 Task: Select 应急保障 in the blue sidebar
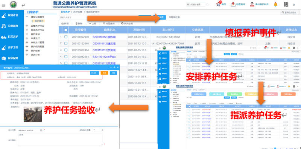pos(12,59)
